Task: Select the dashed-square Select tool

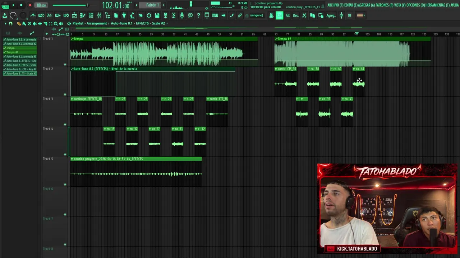Action: (x=50, y=24)
